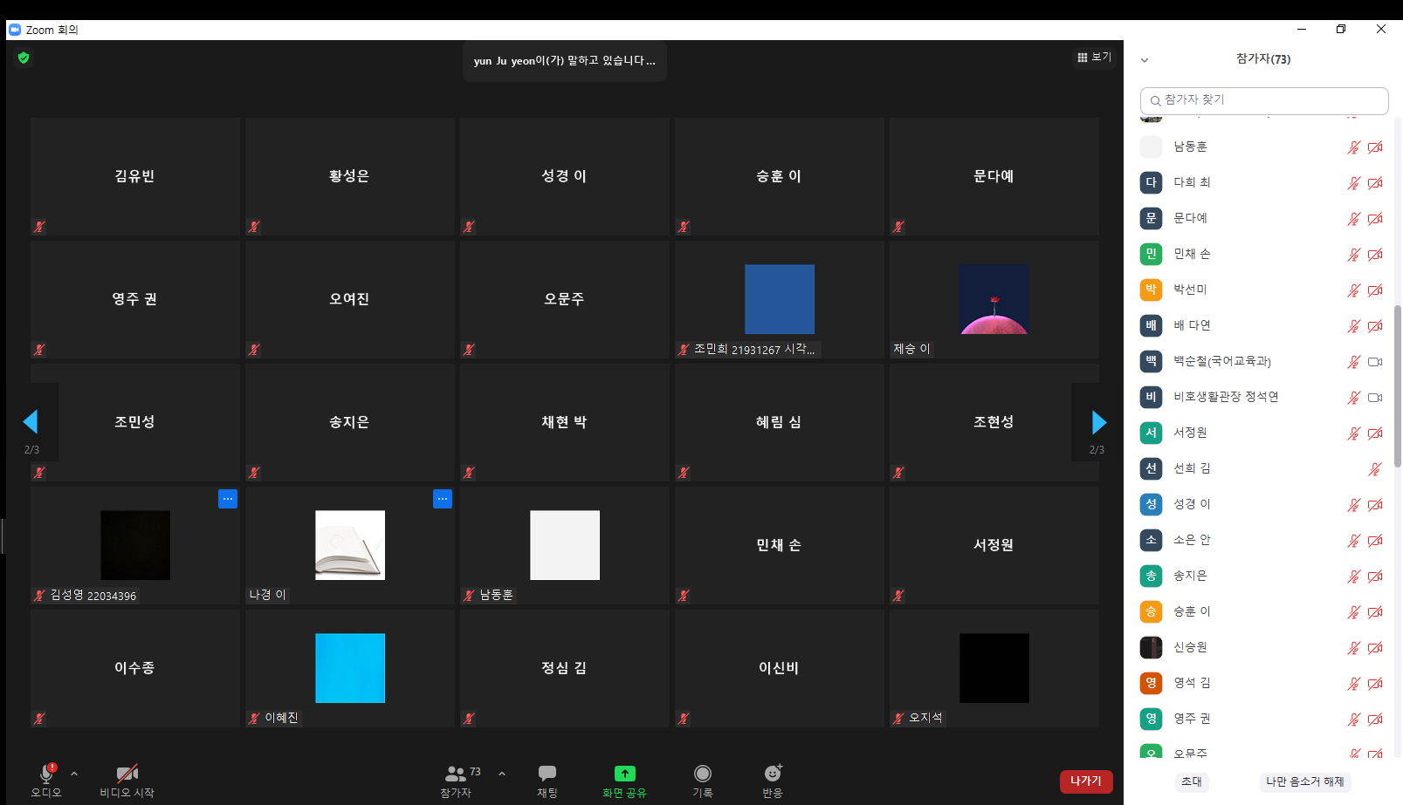
Task: Click the more options button on 김성영 tile
Action: click(x=228, y=499)
